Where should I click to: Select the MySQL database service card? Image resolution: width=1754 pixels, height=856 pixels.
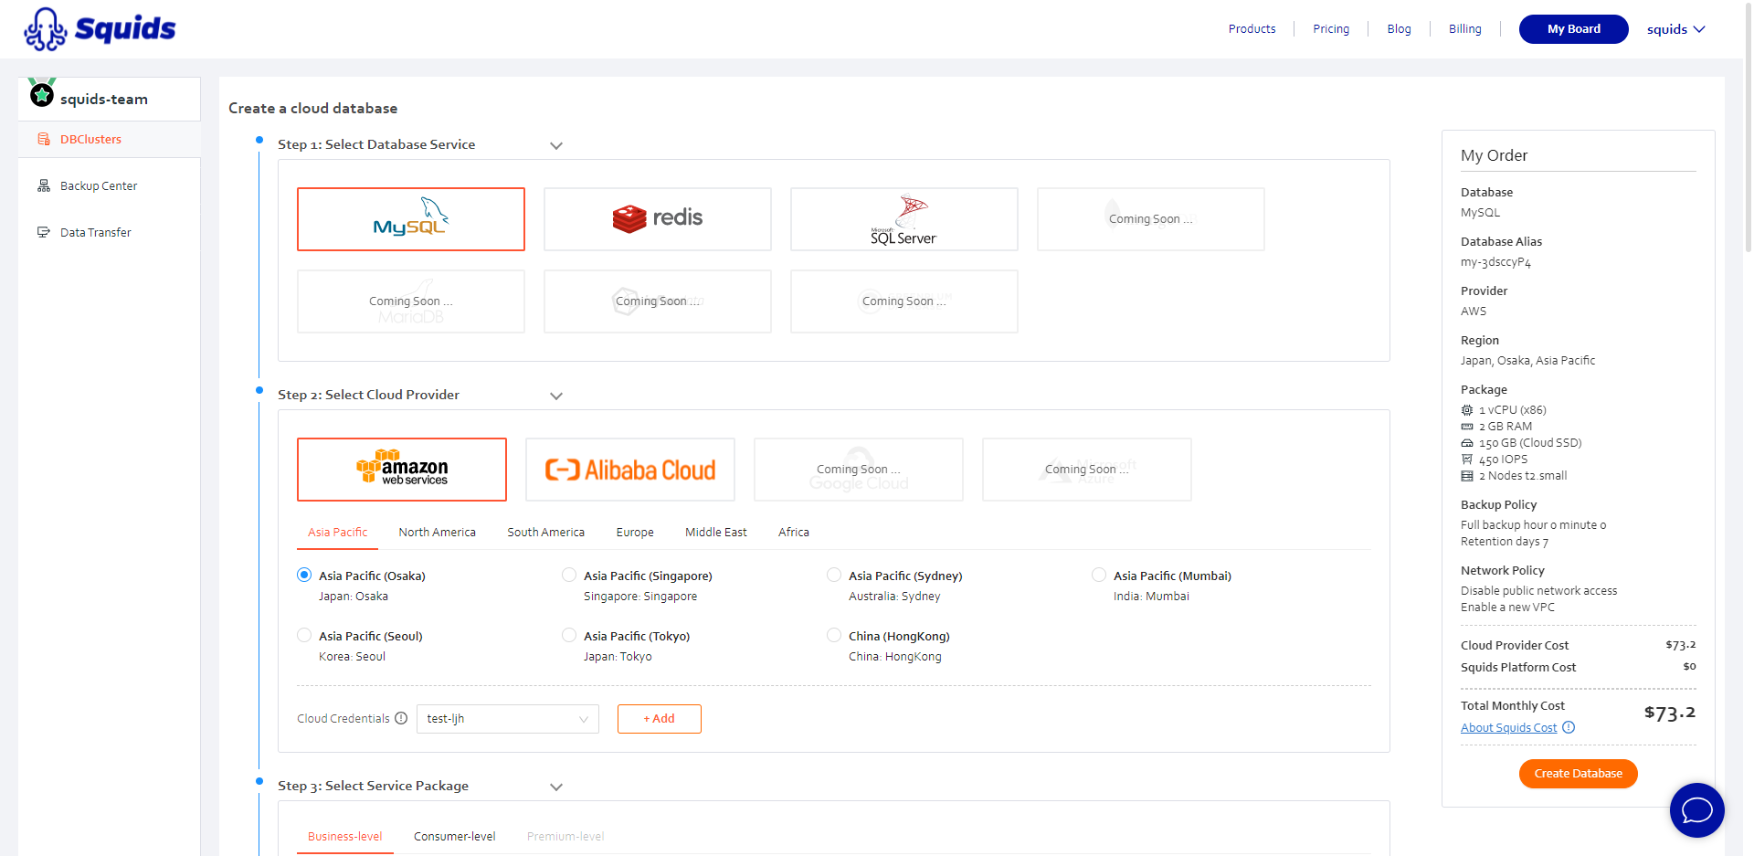pyautogui.click(x=411, y=219)
